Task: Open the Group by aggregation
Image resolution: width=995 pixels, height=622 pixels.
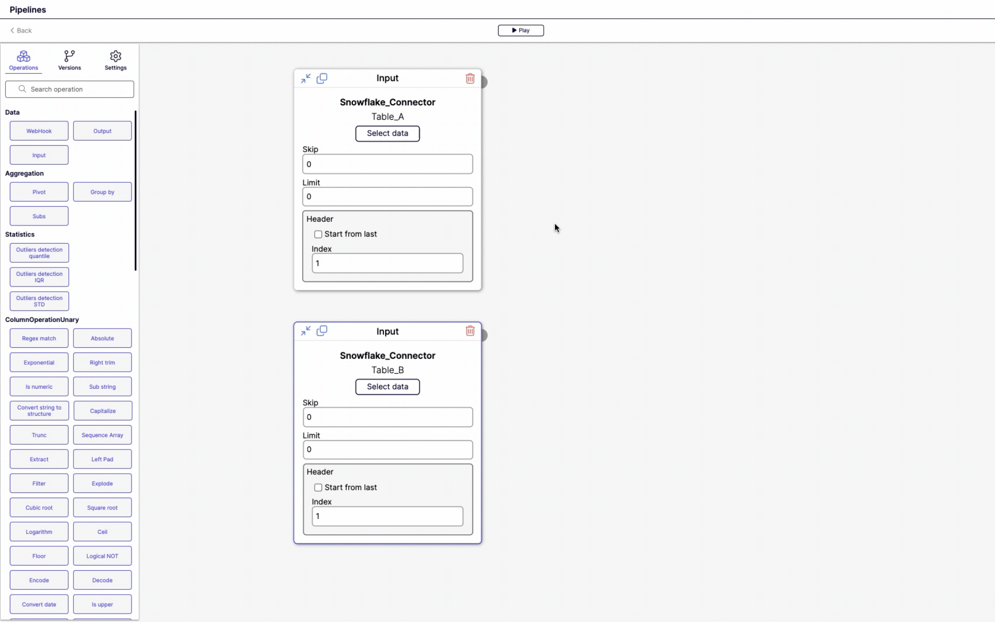Action: 102,192
